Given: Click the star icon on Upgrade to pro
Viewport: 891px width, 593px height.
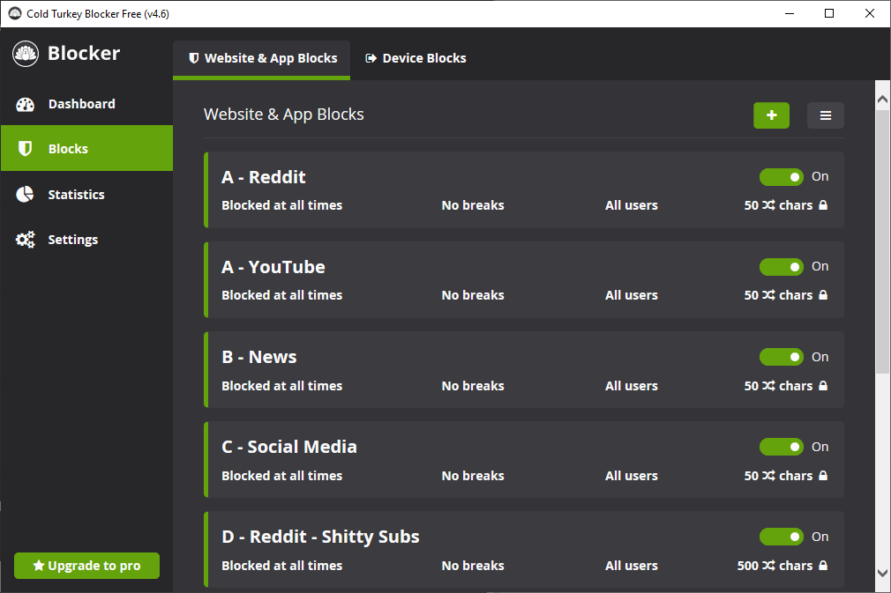Looking at the screenshot, I should coord(39,565).
